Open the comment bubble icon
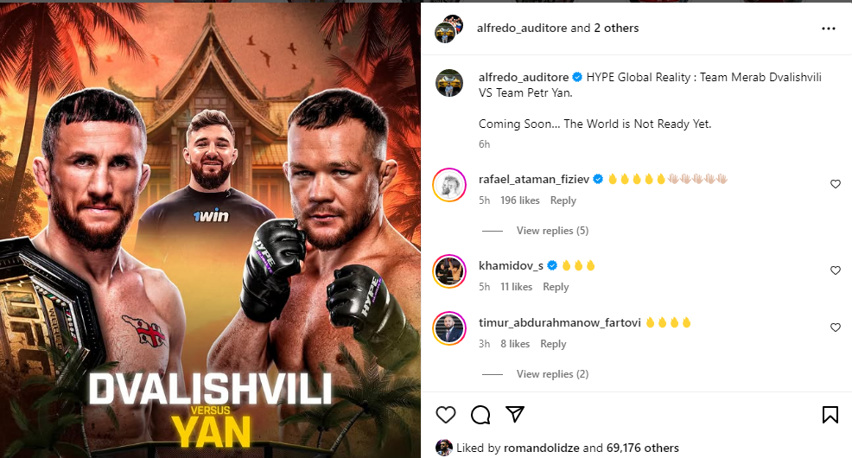The image size is (852, 458). pyautogui.click(x=480, y=415)
